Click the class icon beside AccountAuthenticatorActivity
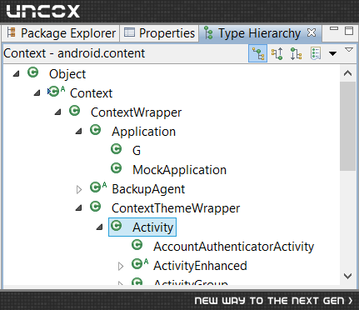Screen dimensions: 359x310 137,245
